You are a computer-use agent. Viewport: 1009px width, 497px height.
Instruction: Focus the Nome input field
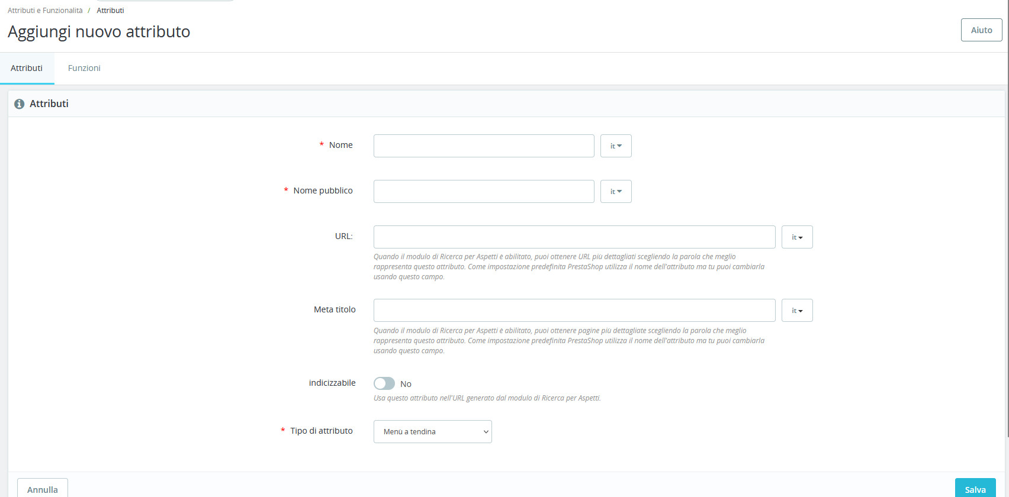[484, 146]
